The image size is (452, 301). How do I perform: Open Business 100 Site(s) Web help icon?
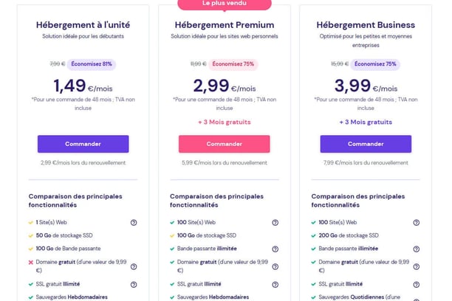[417, 222]
